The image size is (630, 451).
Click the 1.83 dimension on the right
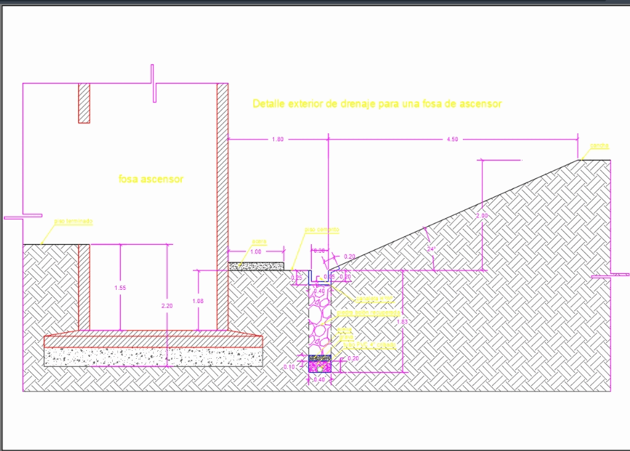(x=402, y=322)
